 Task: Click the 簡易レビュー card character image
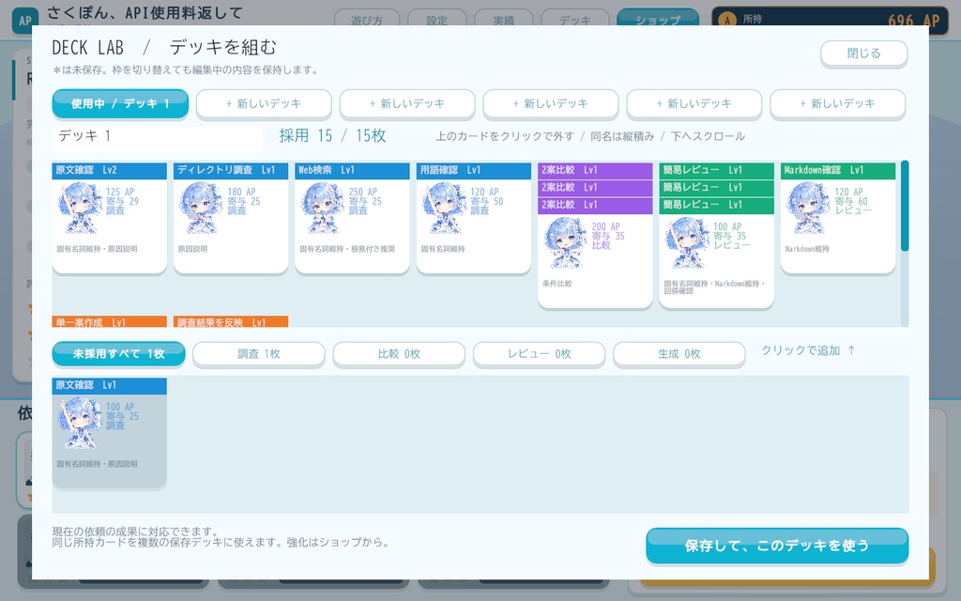pyautogui.click(x=688, y=243)
